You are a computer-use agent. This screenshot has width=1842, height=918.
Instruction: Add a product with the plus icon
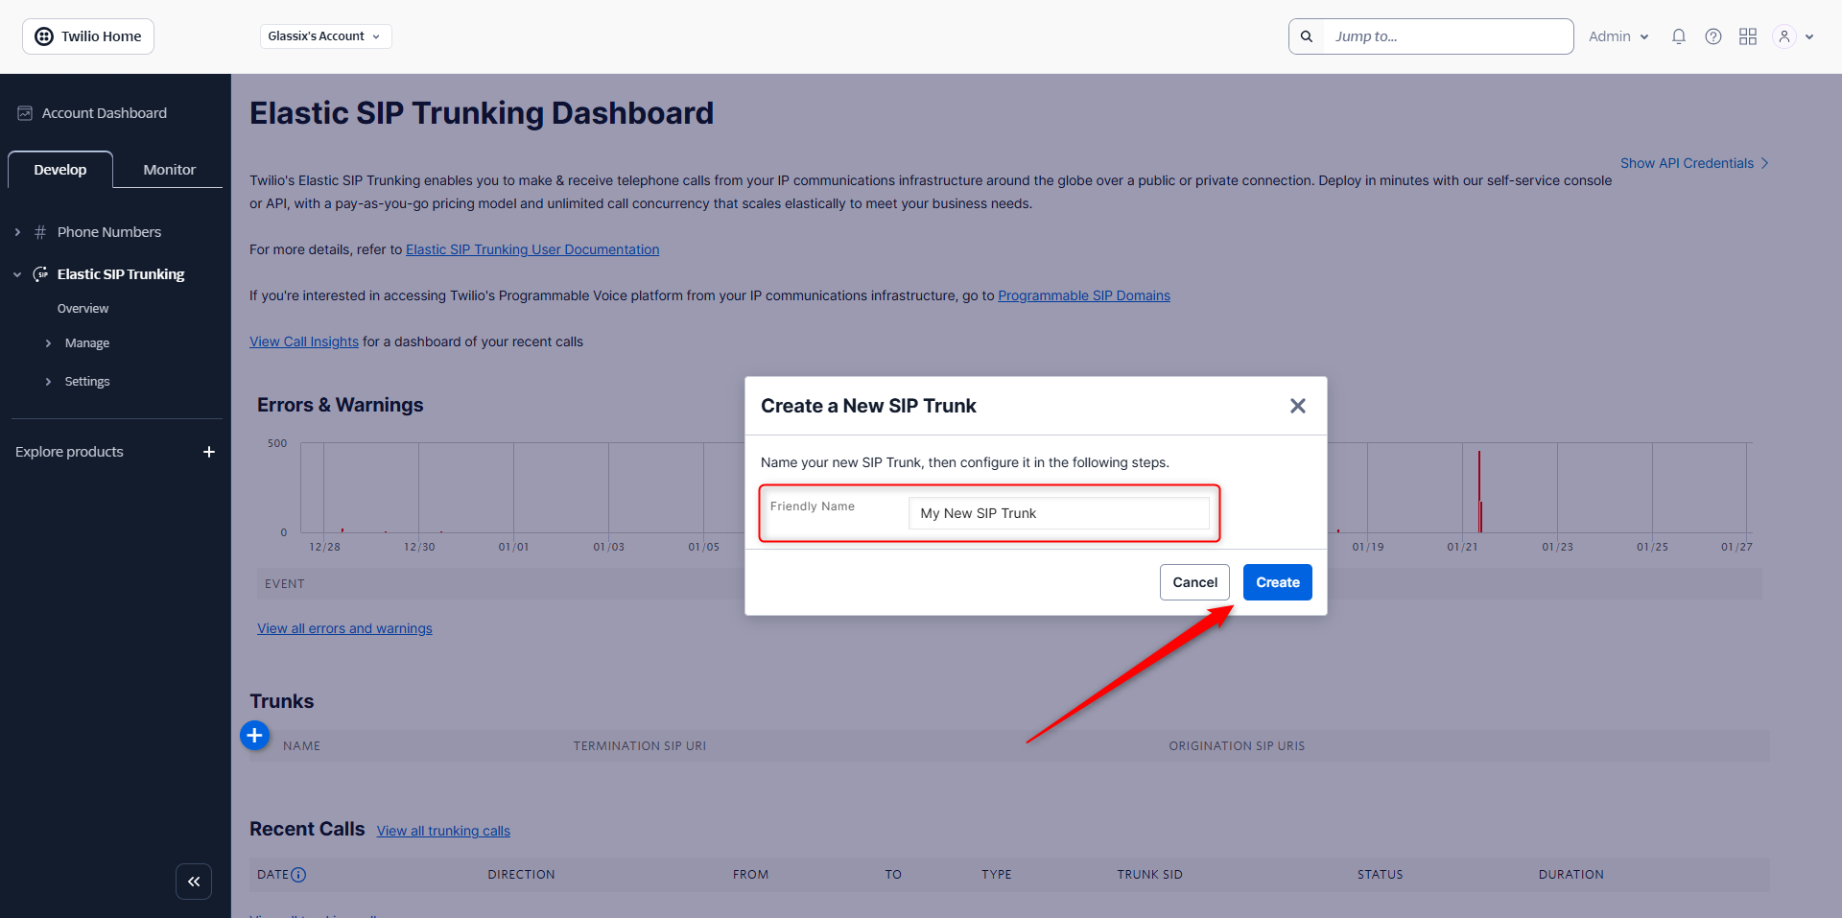(209, 452)
